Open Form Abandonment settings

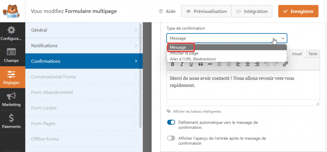coord(84,92)
